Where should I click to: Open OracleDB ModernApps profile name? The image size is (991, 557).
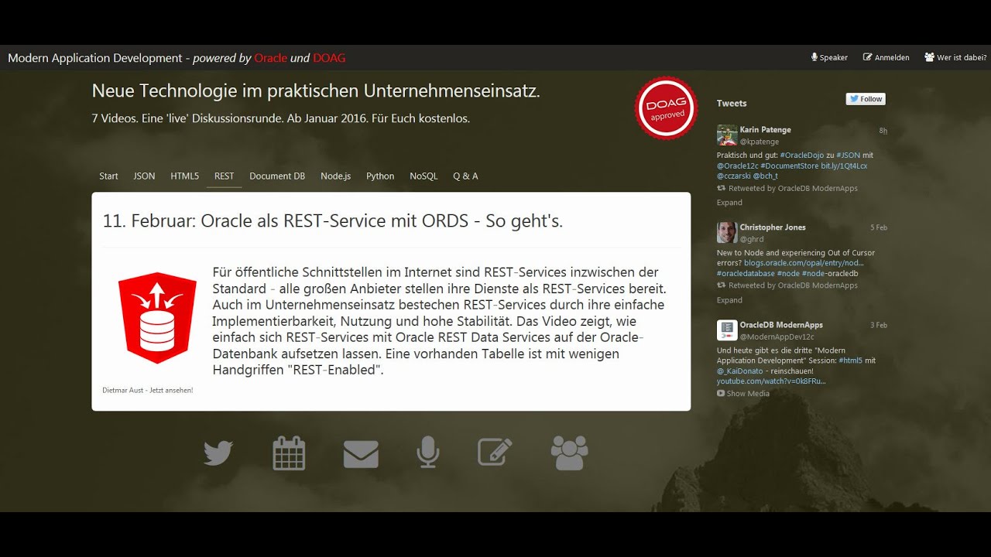pos(781,325)
